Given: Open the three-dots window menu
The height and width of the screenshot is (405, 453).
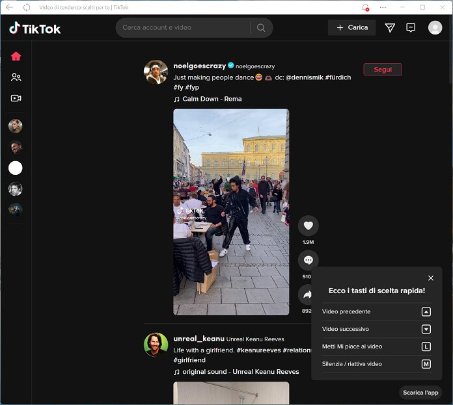Looking at the screenshot, I should 383,8.
